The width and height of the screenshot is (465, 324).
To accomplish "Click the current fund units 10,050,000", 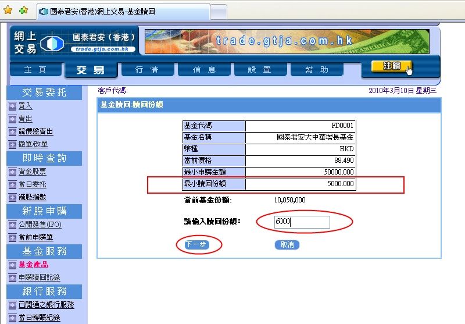I will [x=289, y=200].
